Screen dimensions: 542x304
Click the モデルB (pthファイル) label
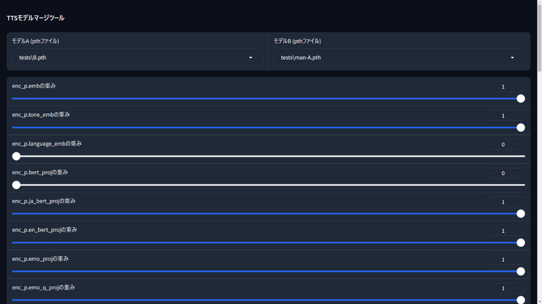297,41
